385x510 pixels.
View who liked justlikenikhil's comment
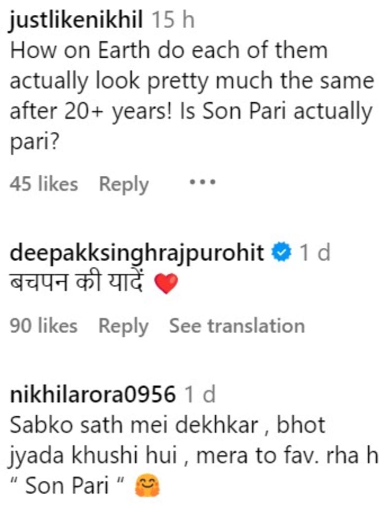point(43,183)
